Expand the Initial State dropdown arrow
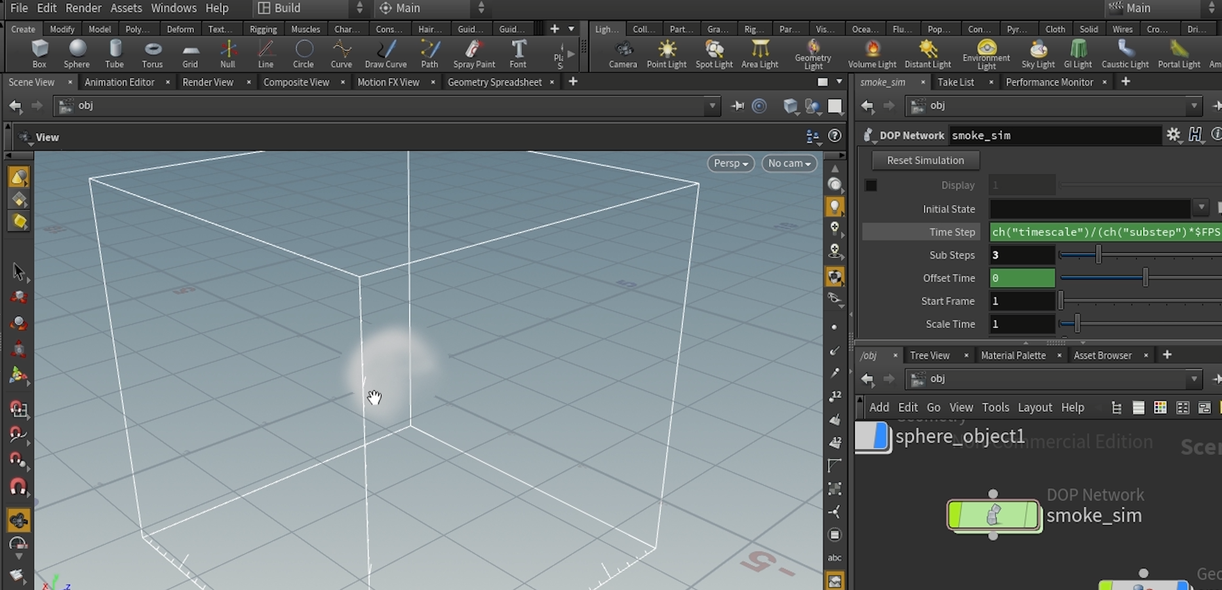The width and height of the screenshot is (1222, 590). click(1200, 208)
